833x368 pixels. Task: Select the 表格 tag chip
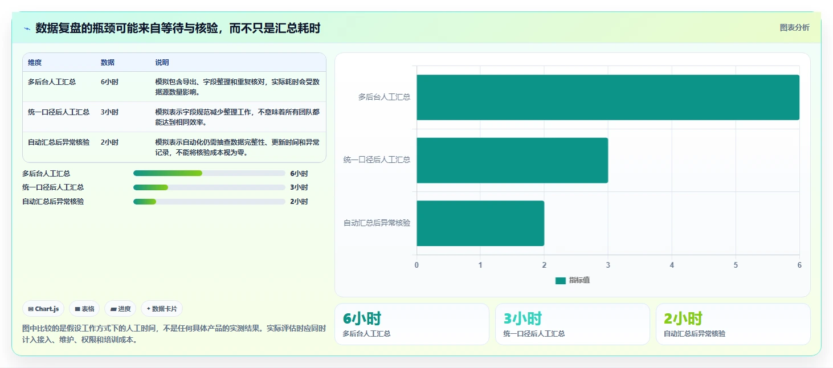tap(84, 309)
